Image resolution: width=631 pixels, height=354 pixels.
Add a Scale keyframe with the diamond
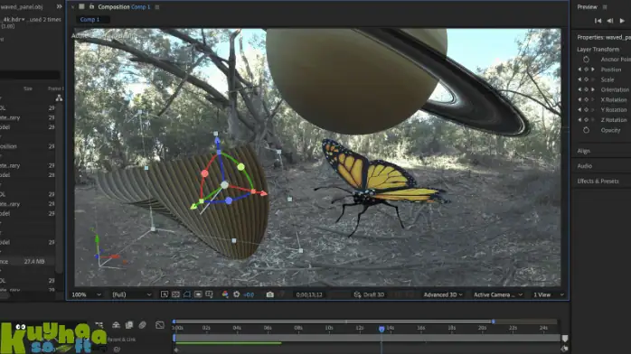point(586,79)
